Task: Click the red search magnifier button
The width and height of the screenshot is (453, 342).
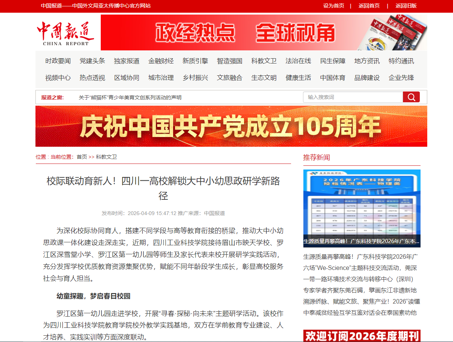Action: coord(411,97)
